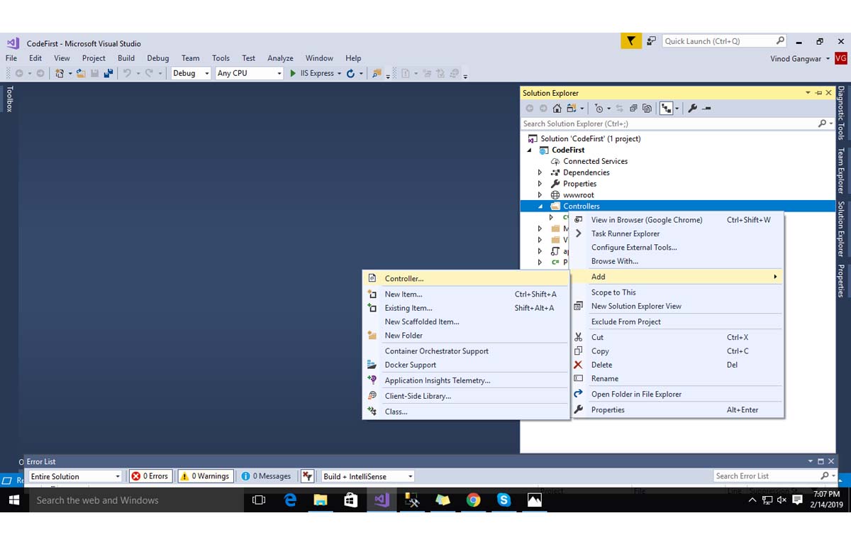The width and height of the screenshot is (851, 545).
Task: Open Chrome from the Windows taskbar
Action: [473, 500]
